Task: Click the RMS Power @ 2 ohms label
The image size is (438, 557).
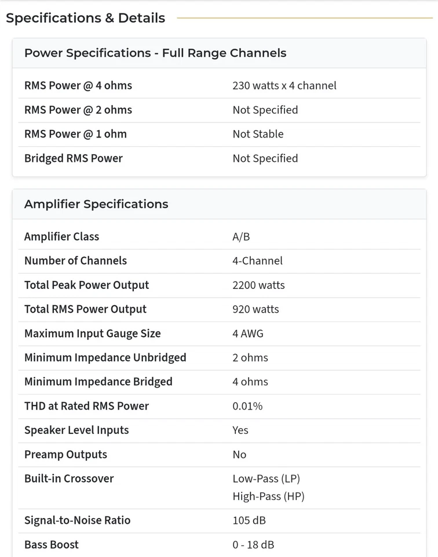Action: click(78, 110)
